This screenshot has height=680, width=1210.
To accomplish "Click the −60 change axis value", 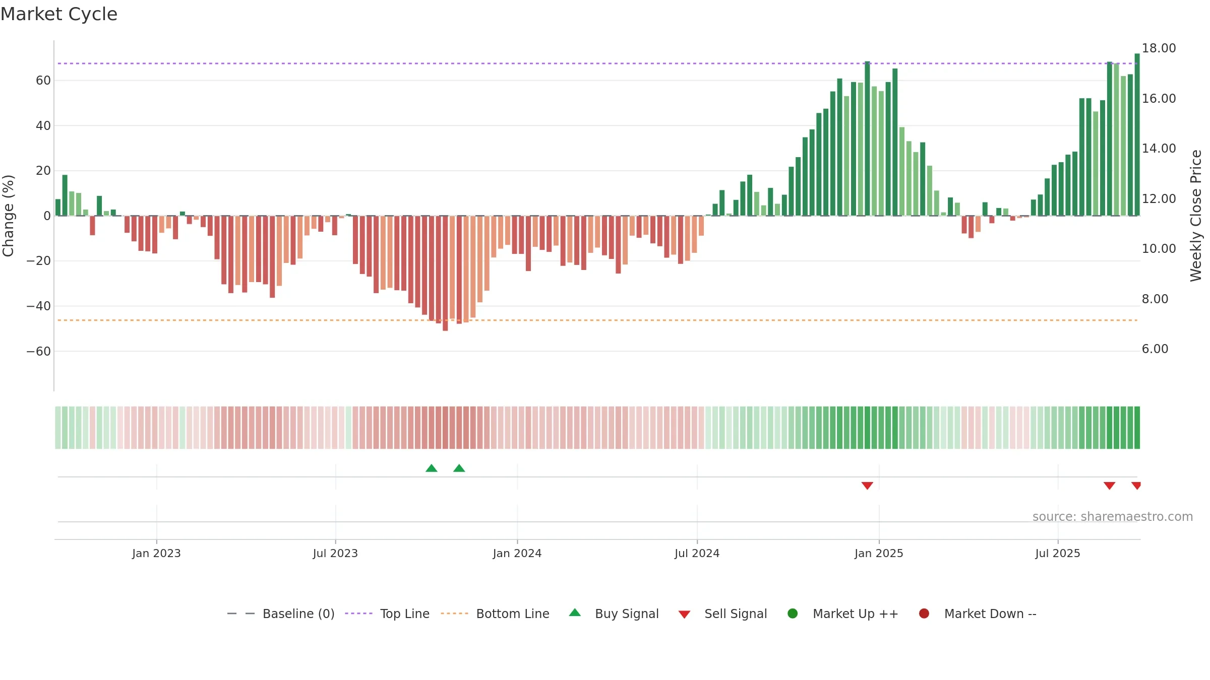I will (x=39, y=352).
